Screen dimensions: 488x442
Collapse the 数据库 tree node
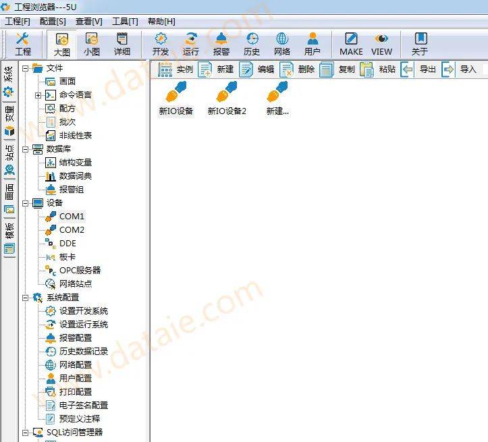pos(25,149)
